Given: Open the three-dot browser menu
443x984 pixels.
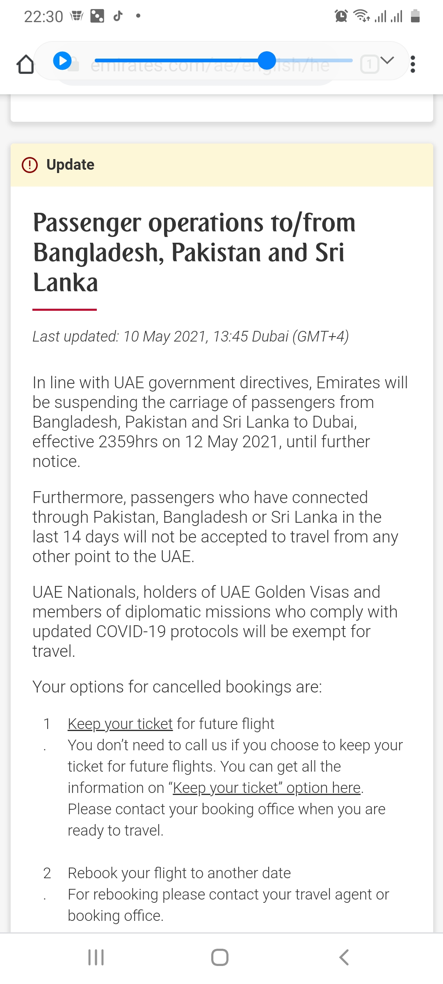Looking at the screenshot, I should (x=413, y=64).
